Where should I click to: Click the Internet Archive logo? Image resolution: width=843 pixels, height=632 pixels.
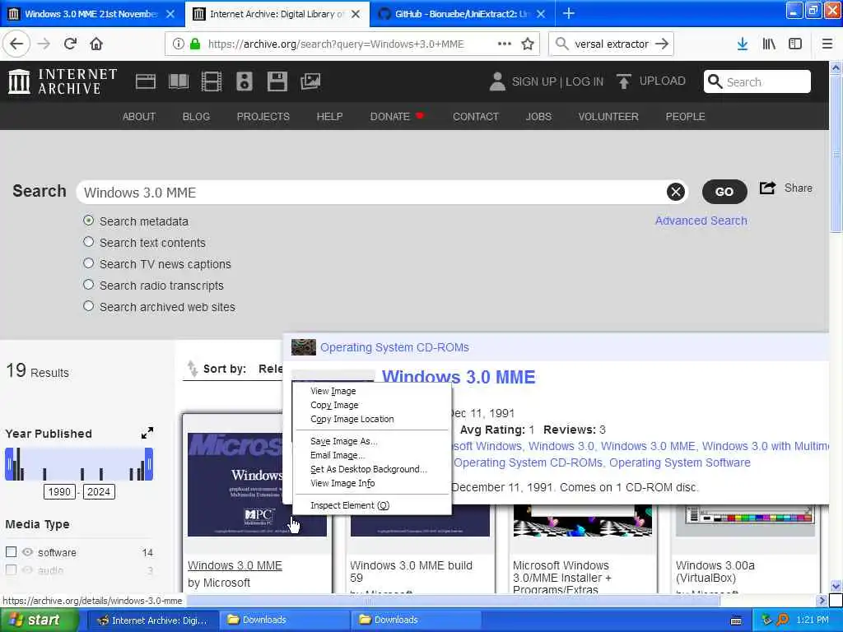tap(63, 81)
